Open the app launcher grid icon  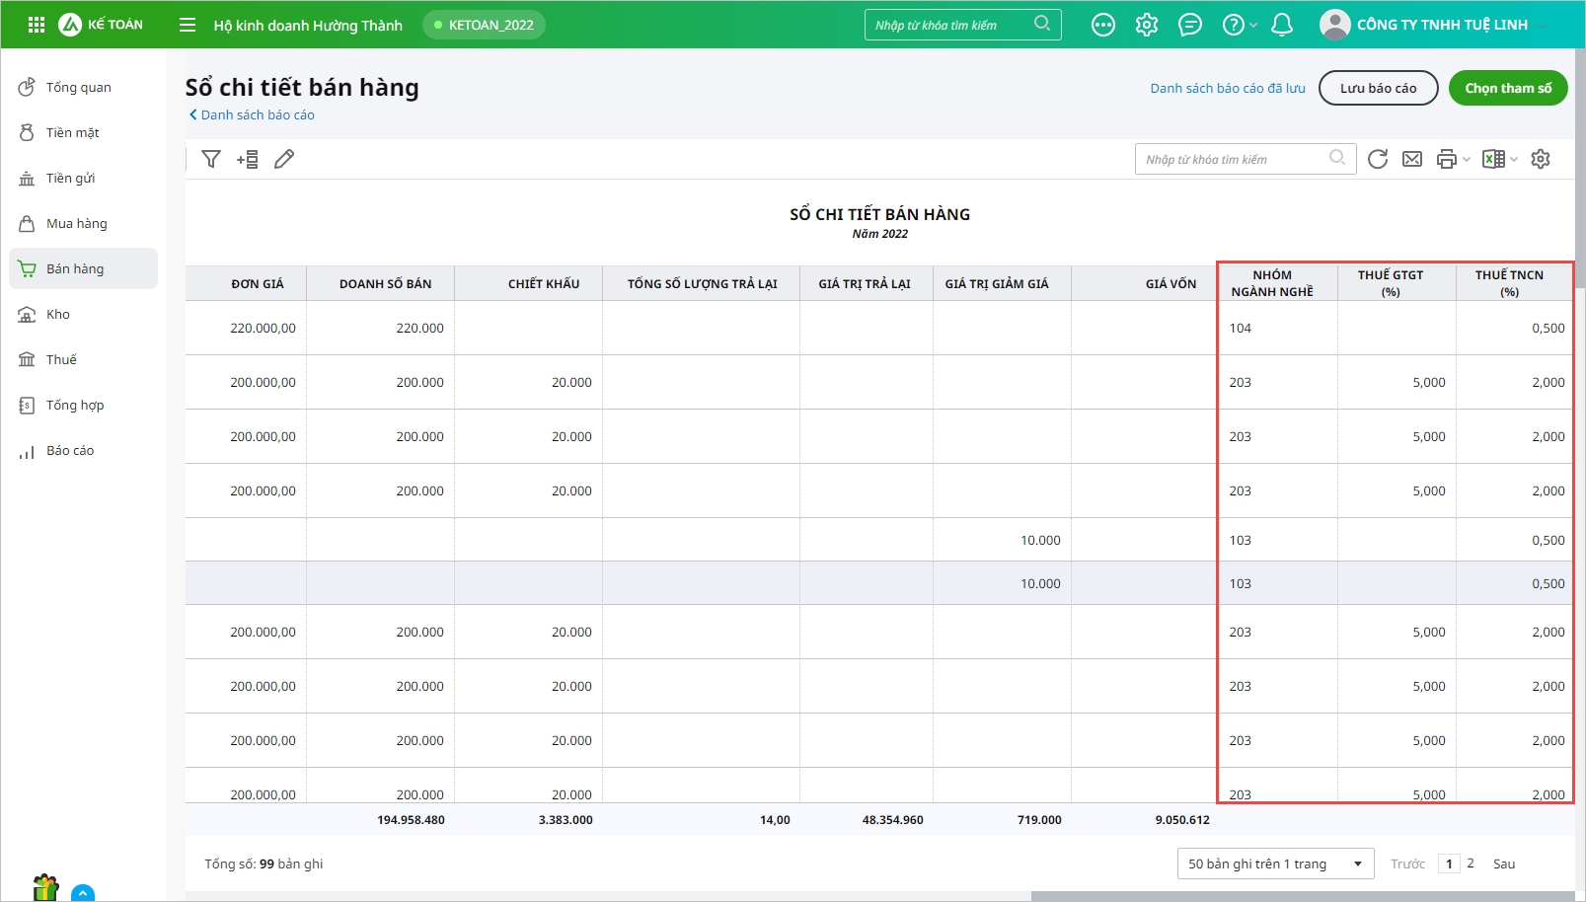tap(37, 25)
